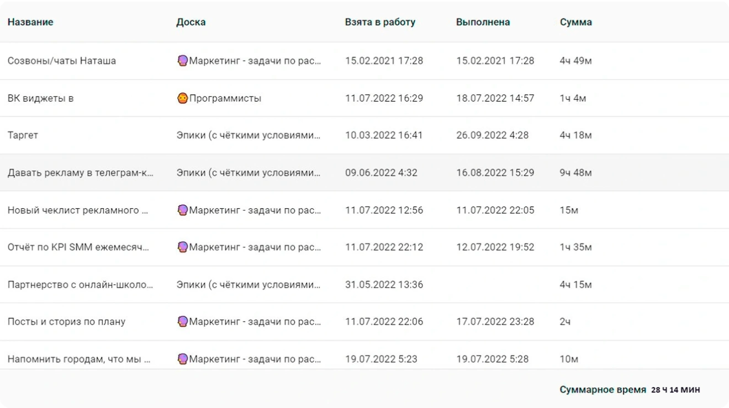This screenshot has height=408, width=729.
Task: Click the Сумма column header
Action: point(575,23)
